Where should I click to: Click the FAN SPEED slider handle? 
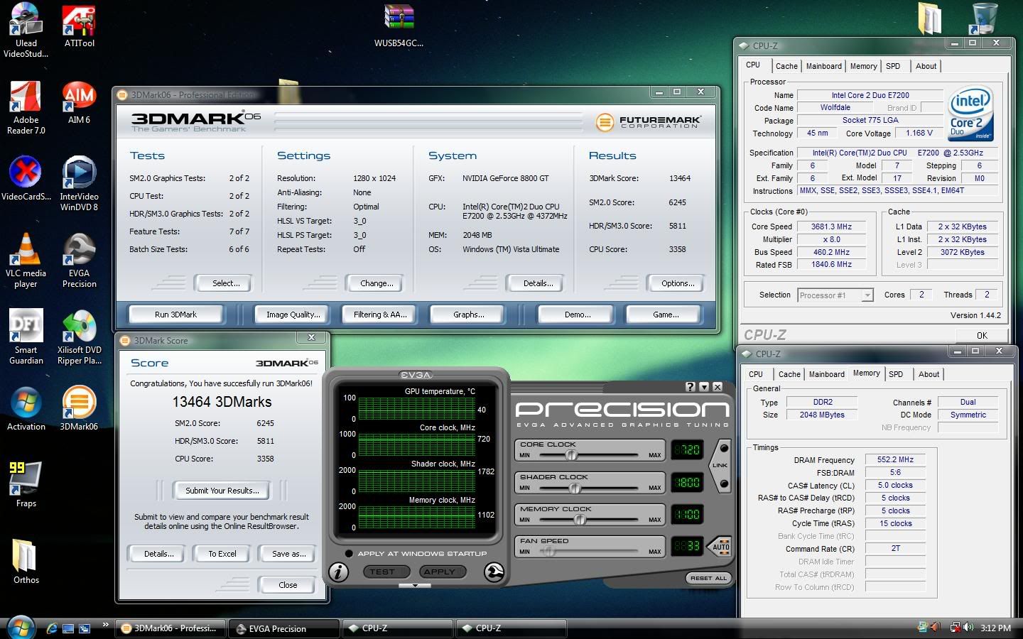[548, 551]
